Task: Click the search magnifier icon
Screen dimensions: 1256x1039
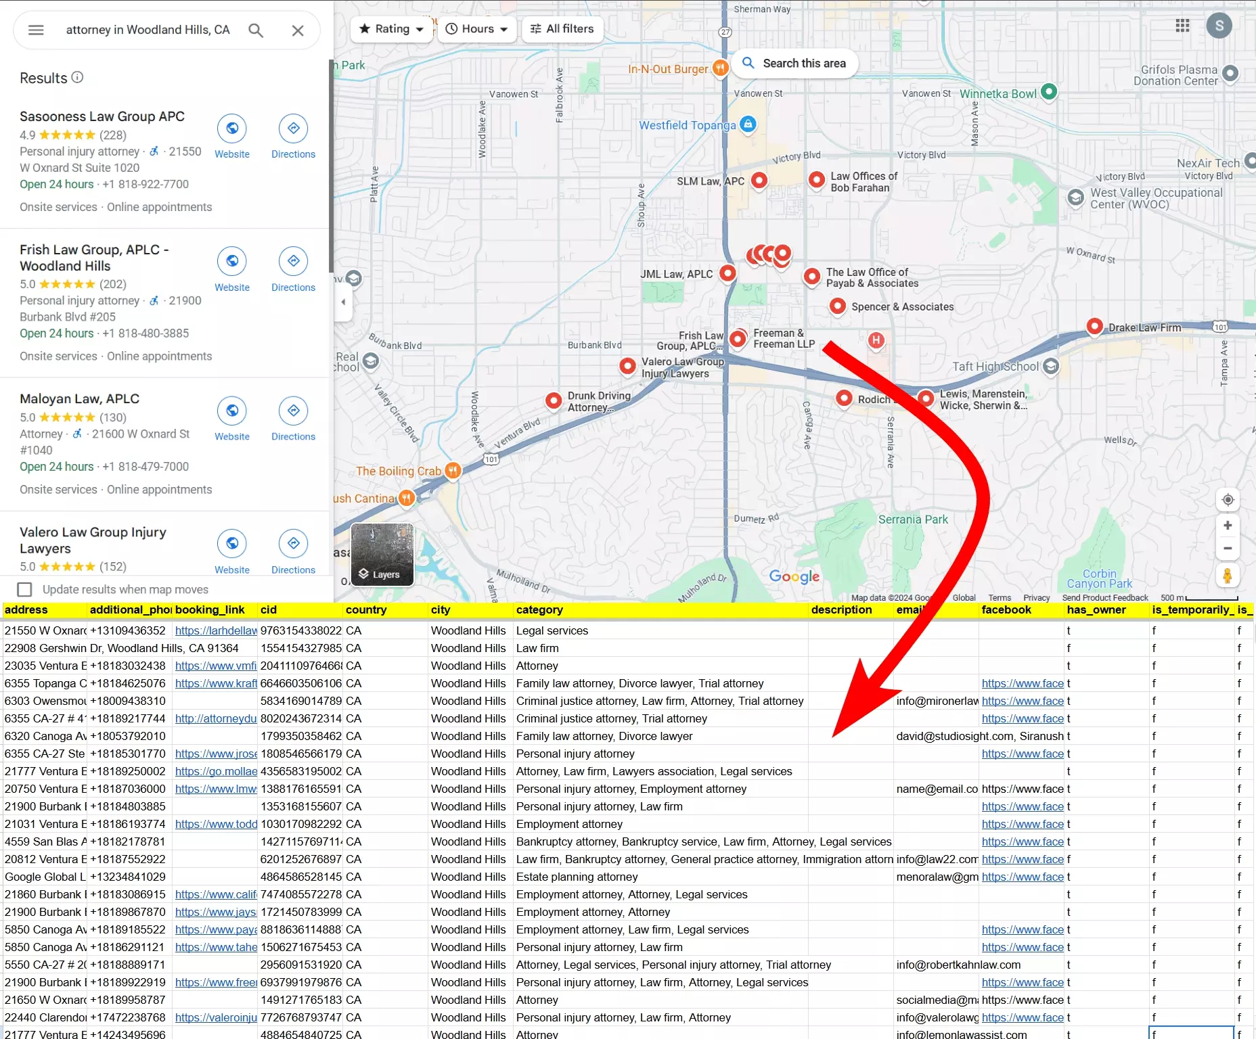Action: click(x=256, y=30)
